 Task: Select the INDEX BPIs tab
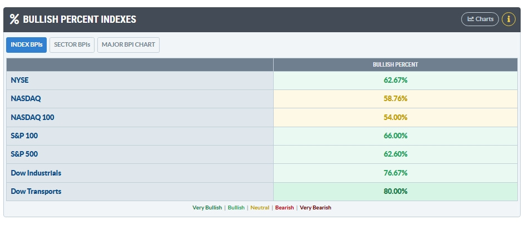[26, 45]
